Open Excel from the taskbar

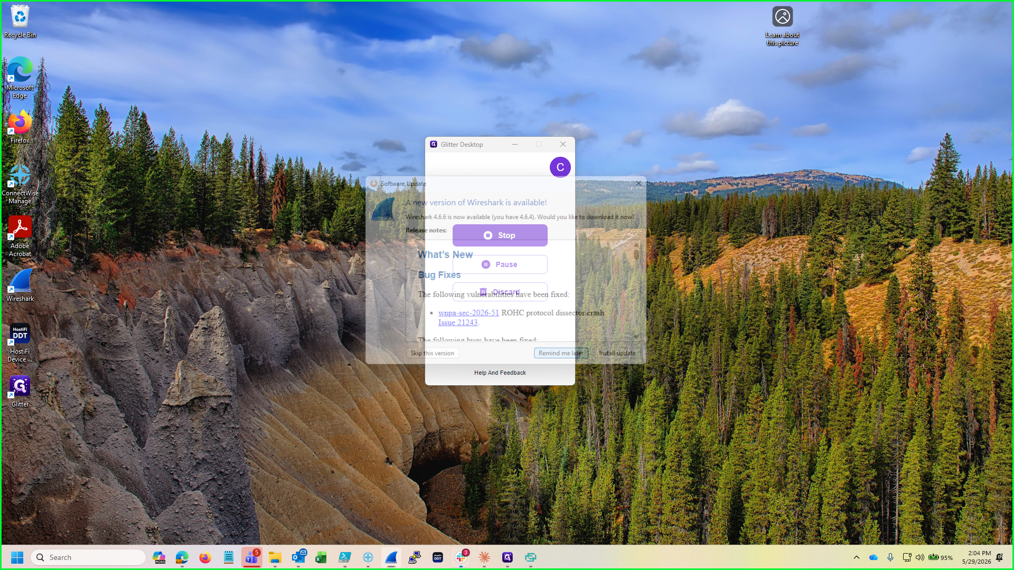pos(322,557)
